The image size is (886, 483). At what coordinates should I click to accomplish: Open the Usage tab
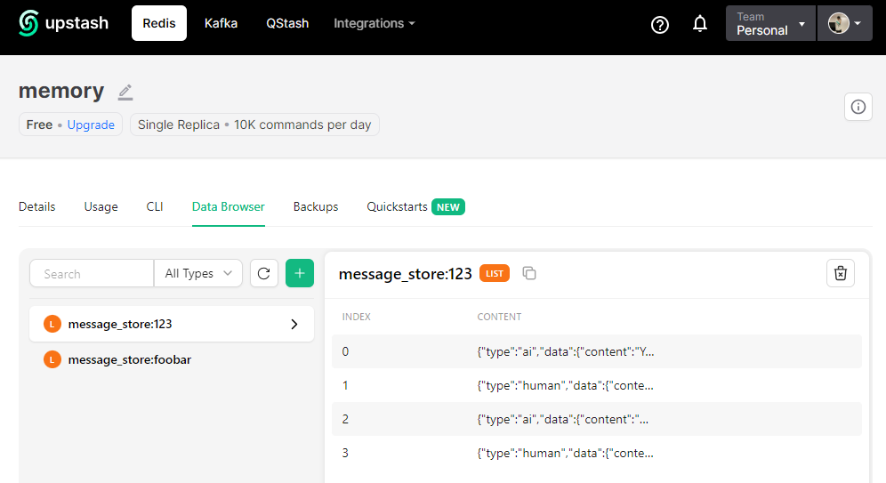point(101,206)
